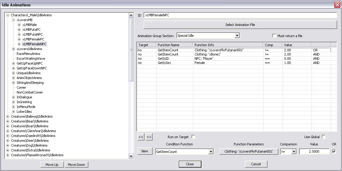Expand the xLMBFutaPC node
The height and width of the screenshot is (171, 342).
(19, 30)
